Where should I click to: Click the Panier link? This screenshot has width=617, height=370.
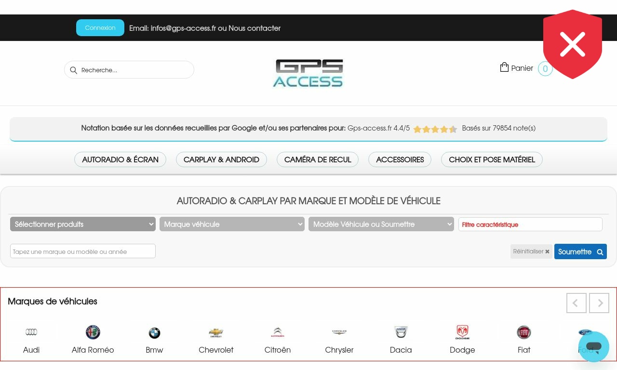[x=522, y=68]
